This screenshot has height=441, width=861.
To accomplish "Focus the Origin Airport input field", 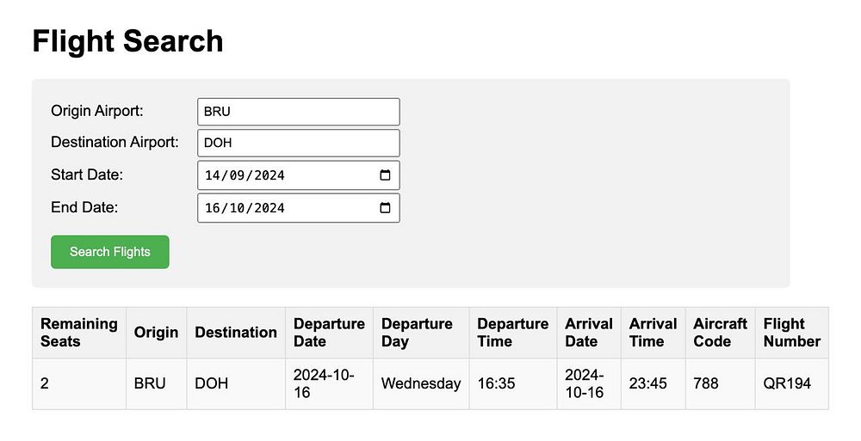I will tap(298, 112).
